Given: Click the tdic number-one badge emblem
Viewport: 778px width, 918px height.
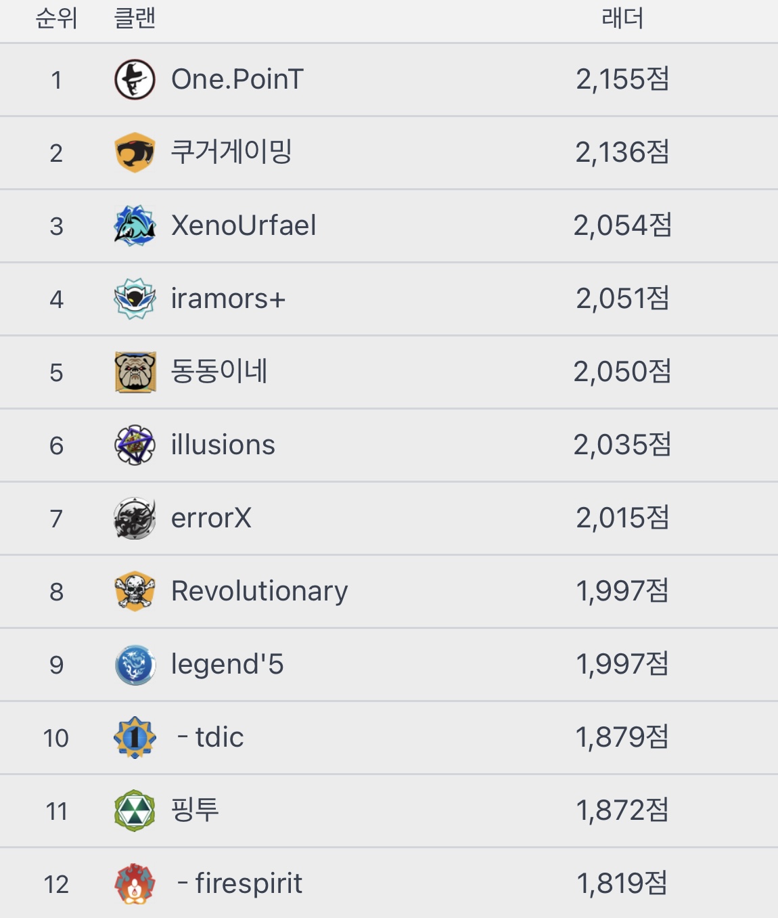Looking at the screenshot, I should [135, 737].
